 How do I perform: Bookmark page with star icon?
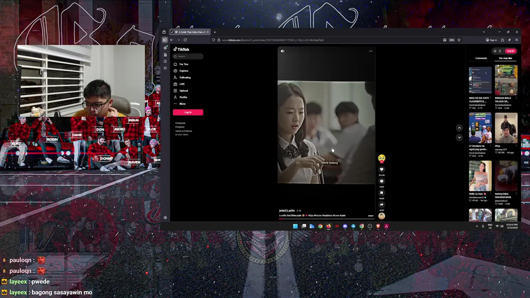coord(459,40)
